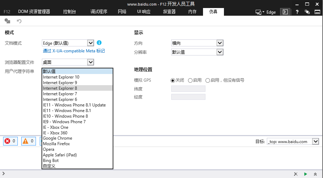The image size is (323, 178).
Task: Open the 目标 _top: www.baidu.com dropdown
Action: tap(293, 142)
